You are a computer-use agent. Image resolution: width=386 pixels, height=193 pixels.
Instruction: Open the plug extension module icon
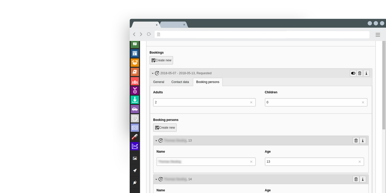135,182
